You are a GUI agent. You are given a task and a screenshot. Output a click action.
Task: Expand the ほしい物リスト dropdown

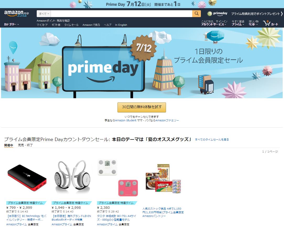click(253, 23)
